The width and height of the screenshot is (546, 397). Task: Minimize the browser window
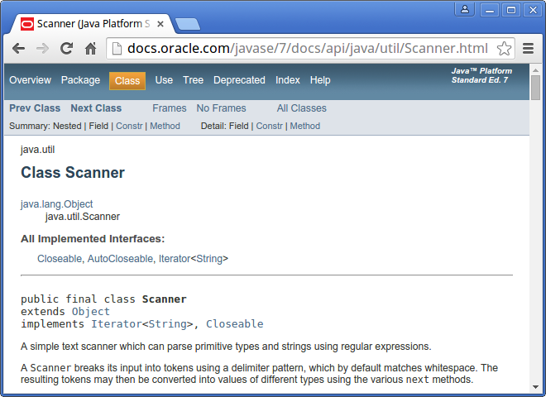490,10
